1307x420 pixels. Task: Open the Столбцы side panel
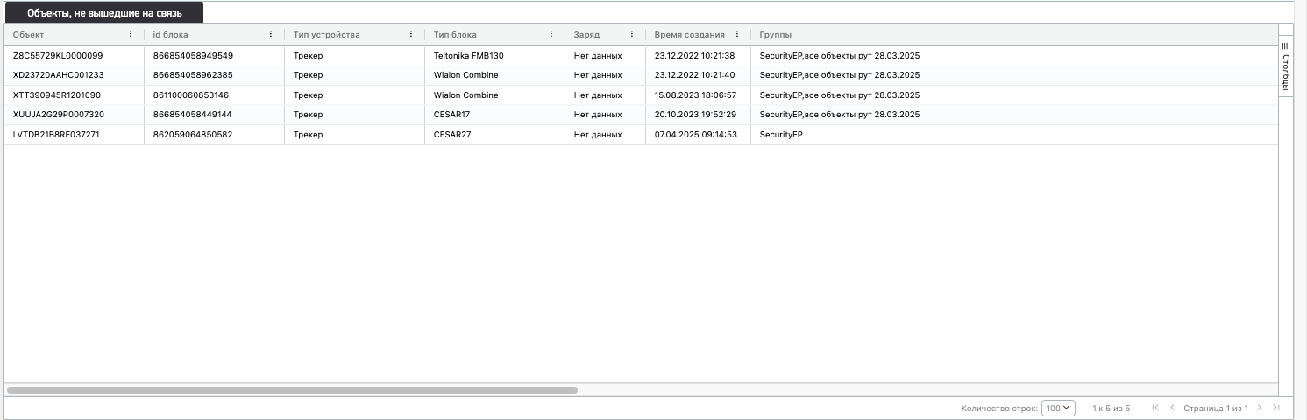coord(1286,67)
